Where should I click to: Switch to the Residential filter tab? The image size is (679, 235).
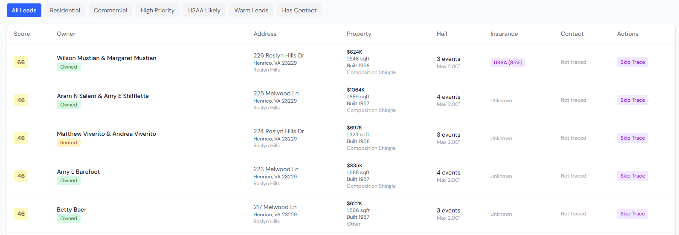[x=65, y=10]
